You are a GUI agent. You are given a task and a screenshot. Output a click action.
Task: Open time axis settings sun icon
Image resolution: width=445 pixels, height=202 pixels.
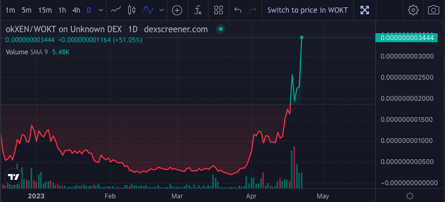pyautogui.click(x=410, y=196)
